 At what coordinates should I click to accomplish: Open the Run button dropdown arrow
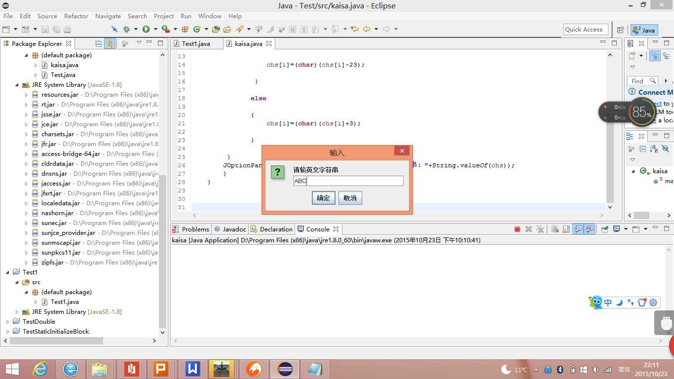[155, 29]
